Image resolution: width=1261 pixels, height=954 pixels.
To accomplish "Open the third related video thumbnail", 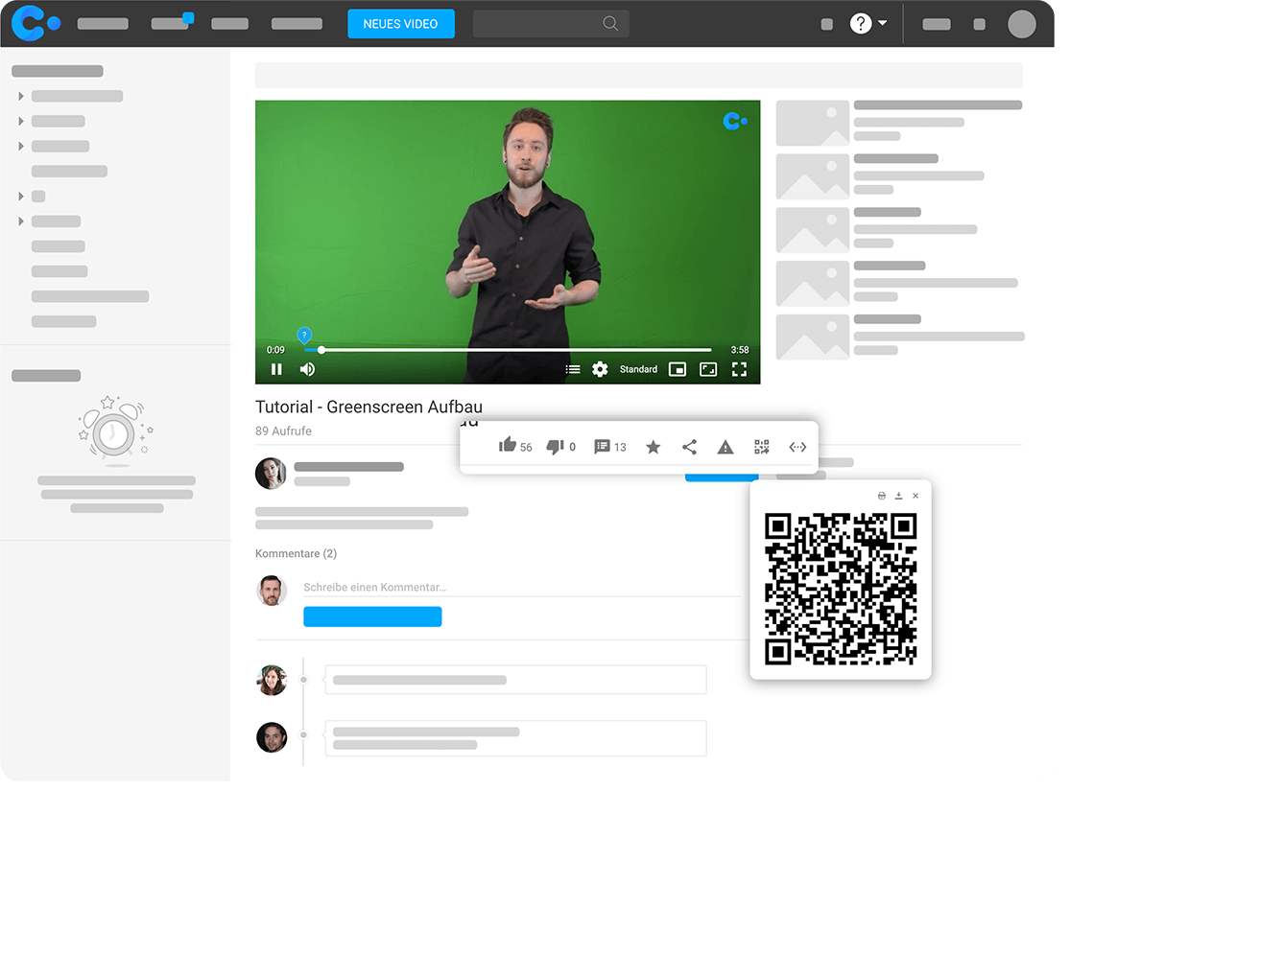I will 813,230.
